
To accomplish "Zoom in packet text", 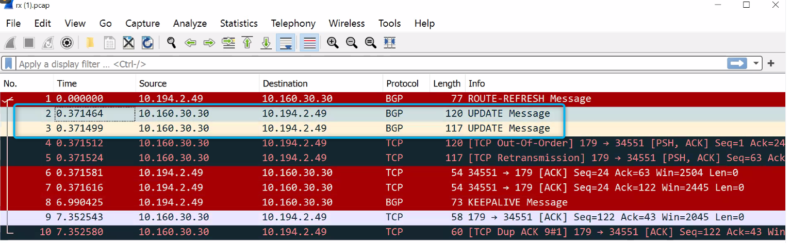I will (333, 43).
